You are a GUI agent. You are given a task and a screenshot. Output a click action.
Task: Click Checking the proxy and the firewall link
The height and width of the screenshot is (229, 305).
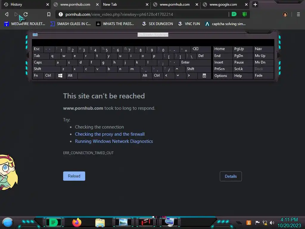[110, 134]
